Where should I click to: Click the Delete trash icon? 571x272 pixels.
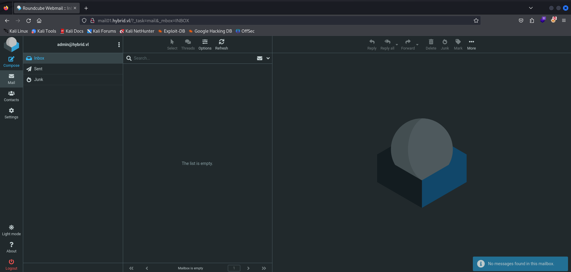click(431, 42)
